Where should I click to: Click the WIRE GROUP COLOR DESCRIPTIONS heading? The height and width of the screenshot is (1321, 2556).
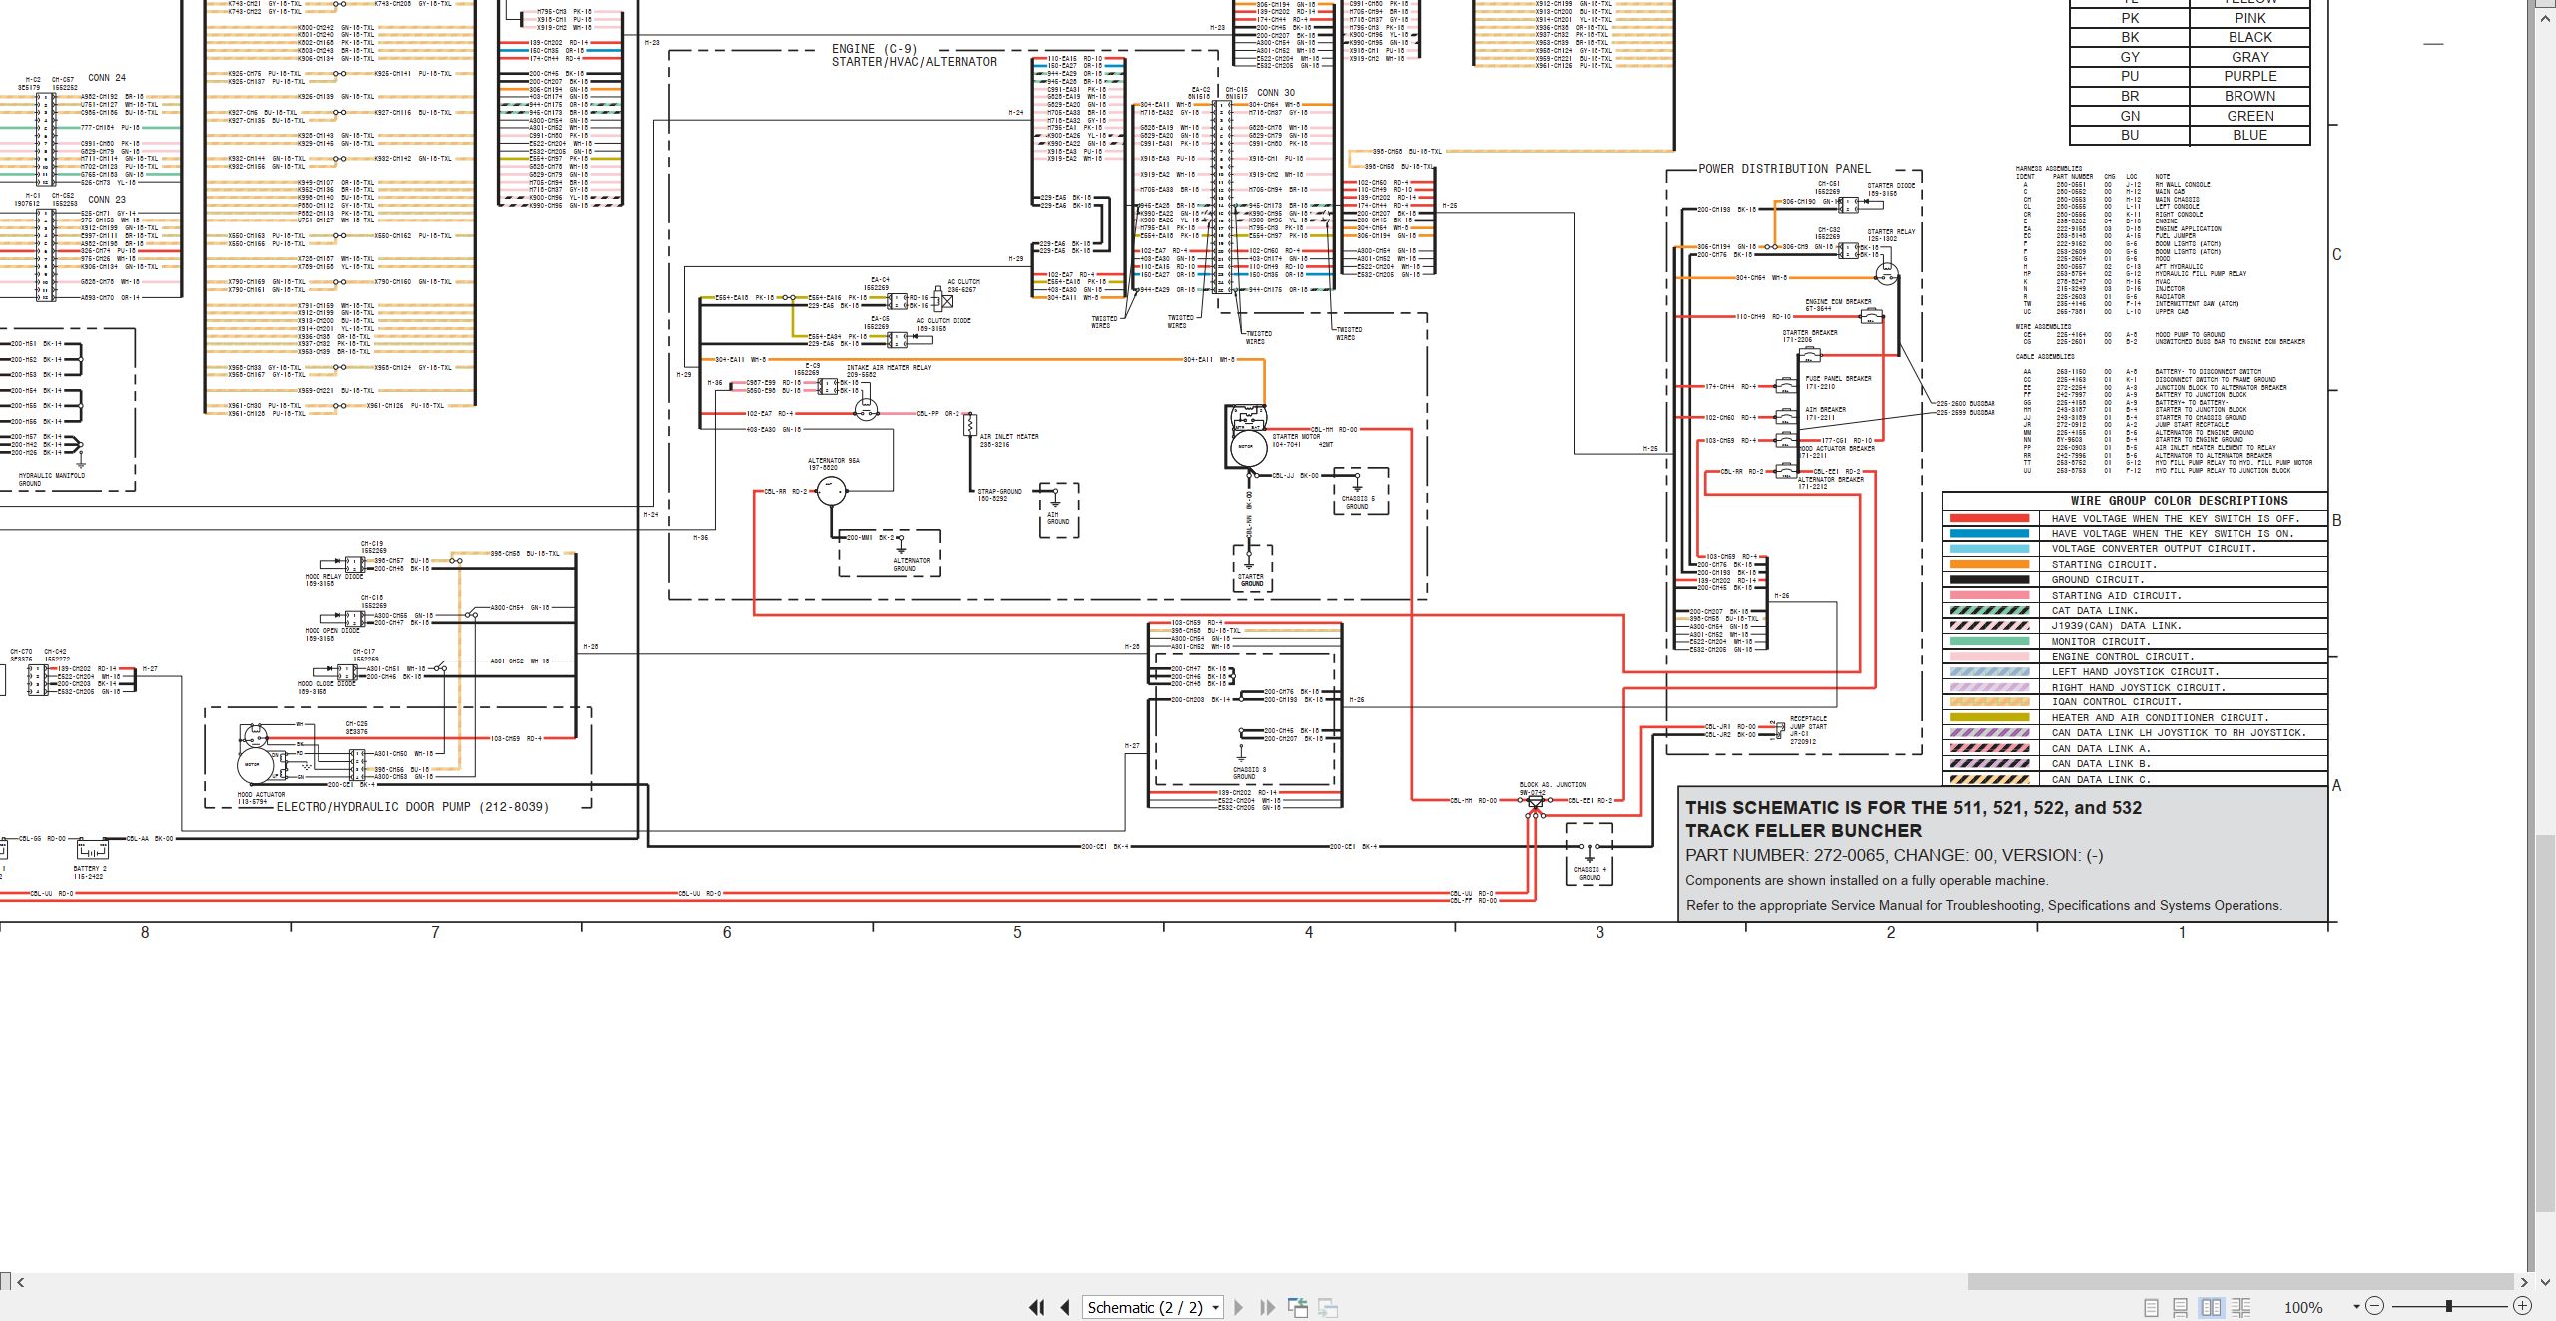(x=2179, y=501)
